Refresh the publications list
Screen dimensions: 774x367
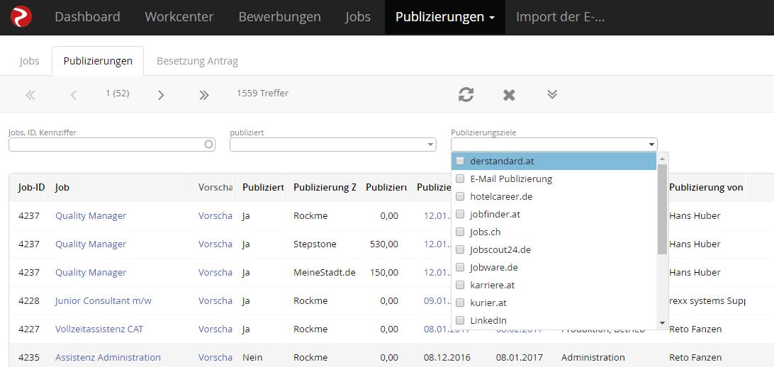tap(466, 95)
